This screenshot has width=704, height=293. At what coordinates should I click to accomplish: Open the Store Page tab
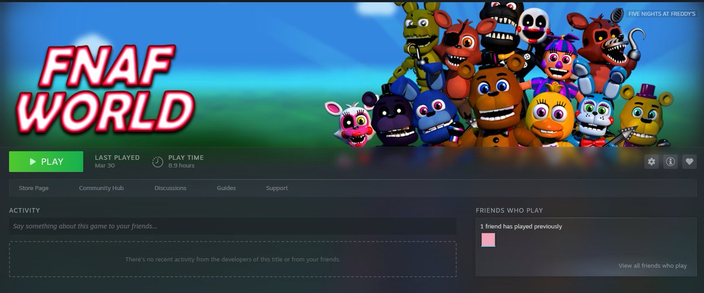(x=33, y=188)
